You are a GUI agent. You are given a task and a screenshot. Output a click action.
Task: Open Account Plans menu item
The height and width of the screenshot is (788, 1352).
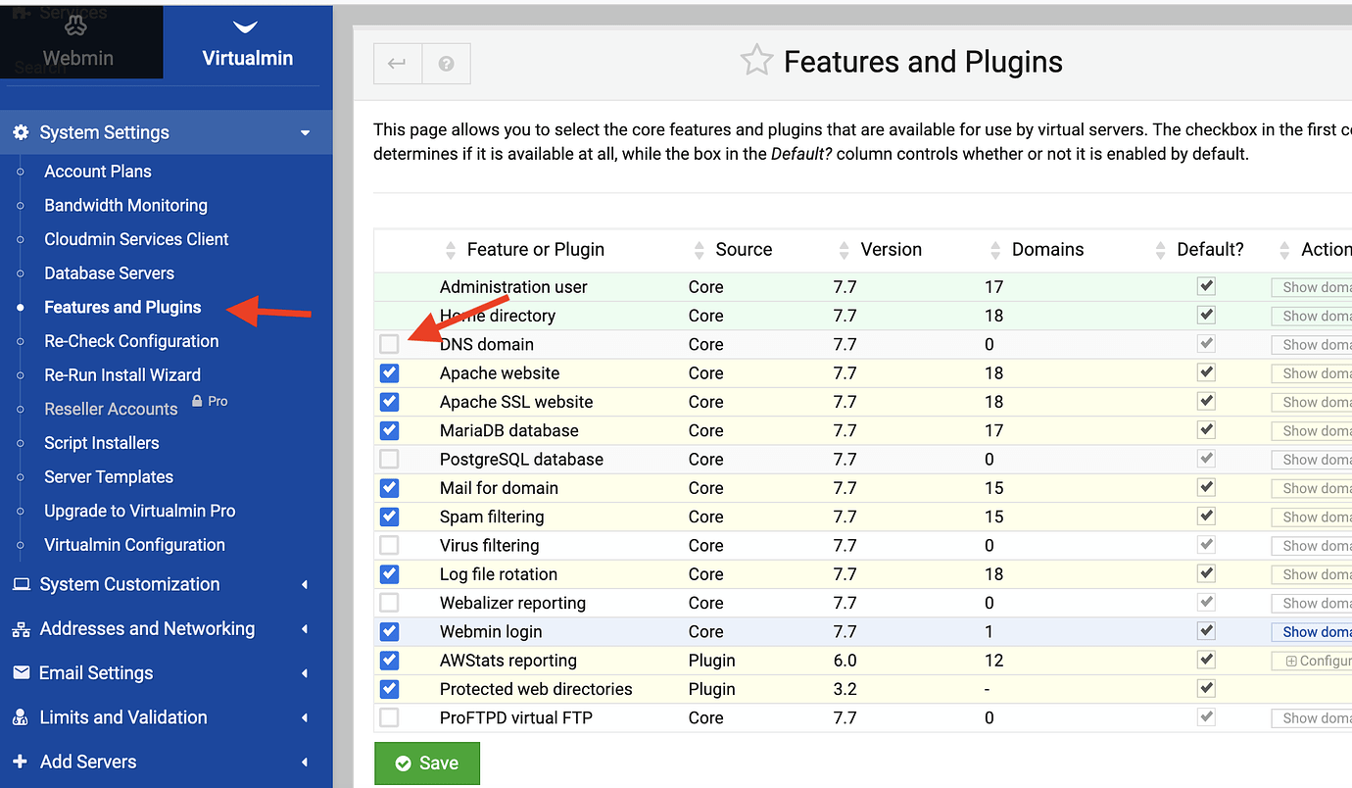tap(98, 172)
